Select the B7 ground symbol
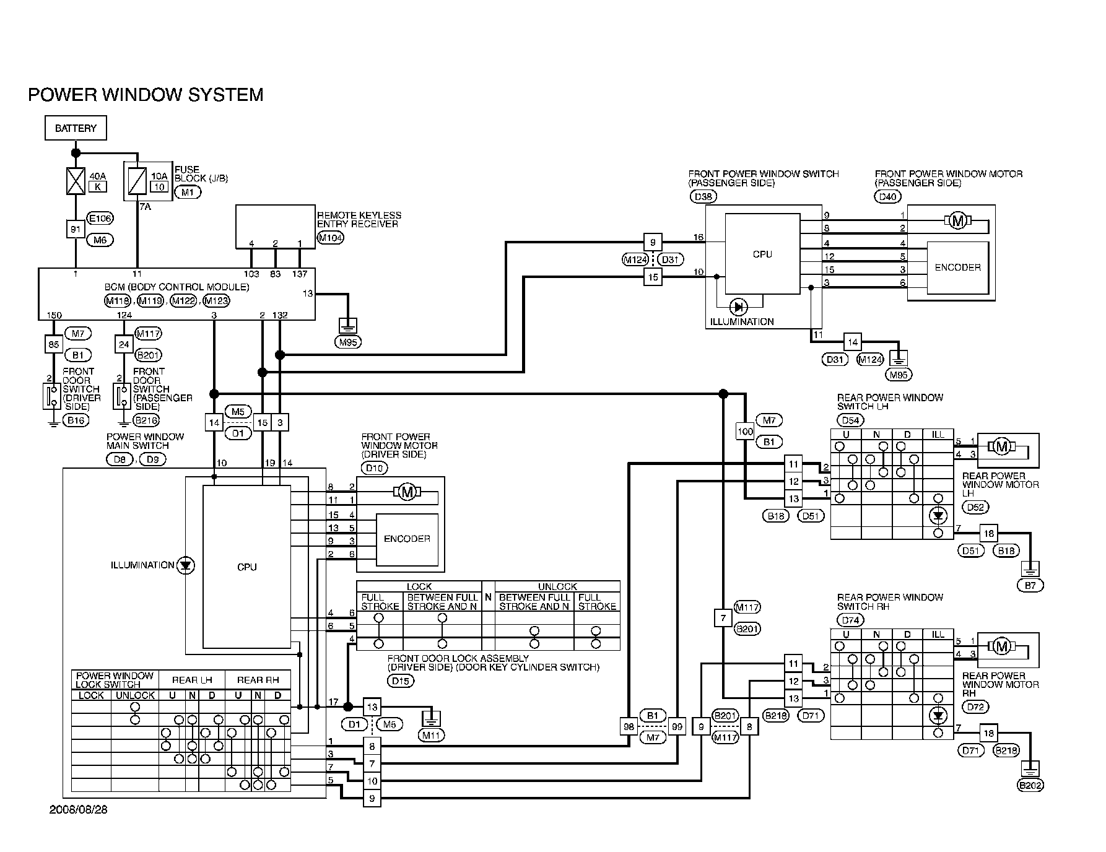 coord(1030,568)
